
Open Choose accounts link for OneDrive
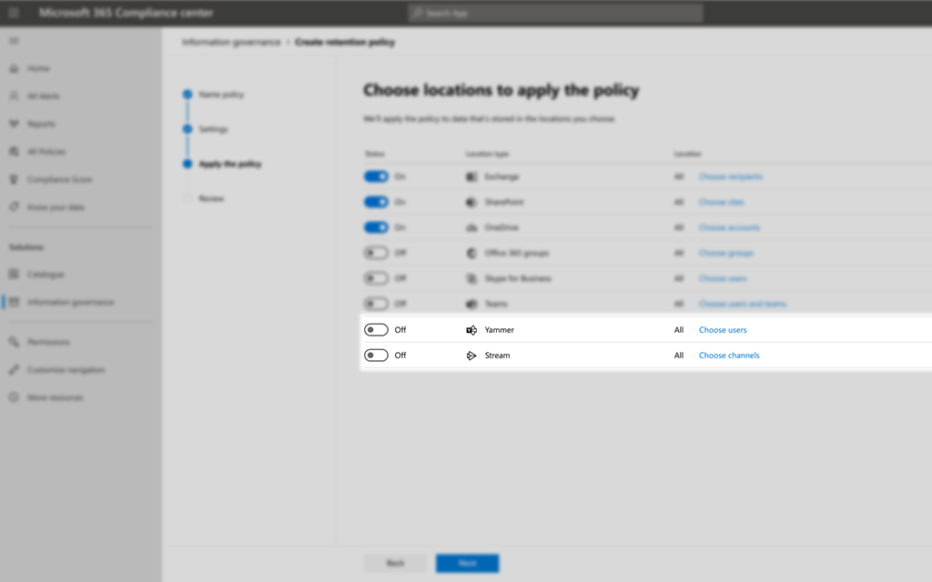click(729, 227)
